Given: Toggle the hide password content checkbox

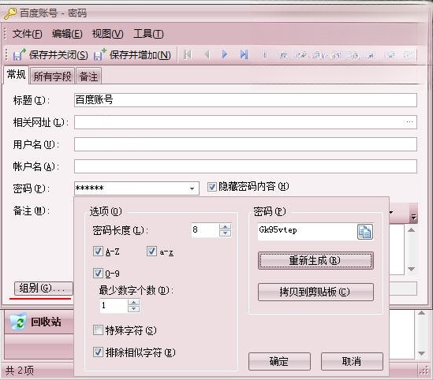Looking at the screenshot, I should (212, 187).
